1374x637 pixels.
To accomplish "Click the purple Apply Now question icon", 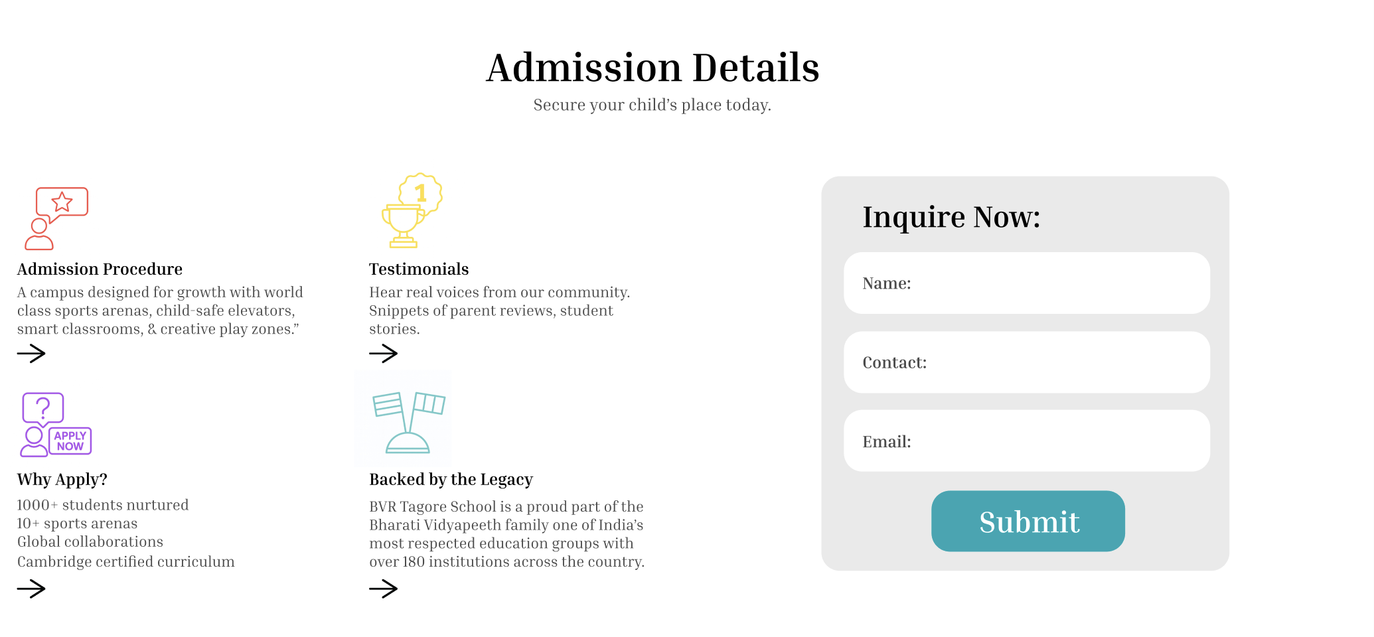I will point(56,425).
